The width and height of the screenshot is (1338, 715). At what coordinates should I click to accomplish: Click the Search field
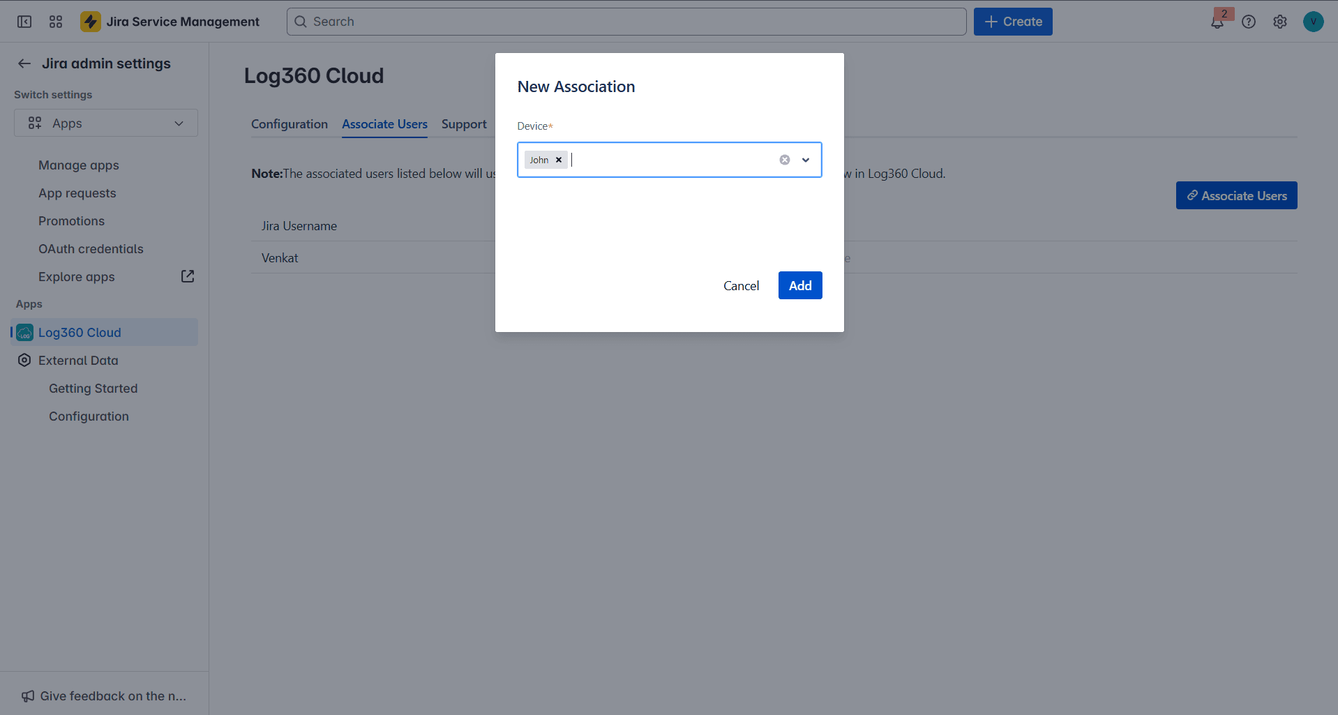pos(626,22)
